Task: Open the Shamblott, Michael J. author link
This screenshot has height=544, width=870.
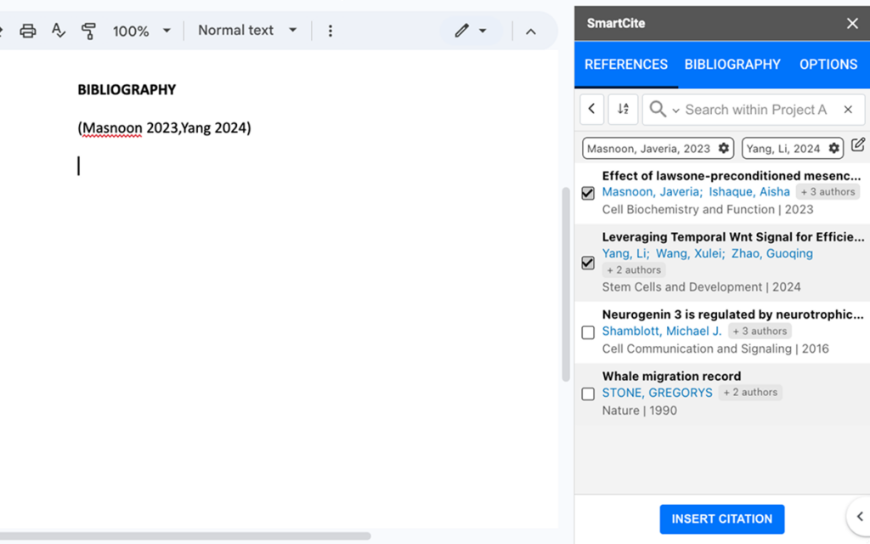Action: 660,331
